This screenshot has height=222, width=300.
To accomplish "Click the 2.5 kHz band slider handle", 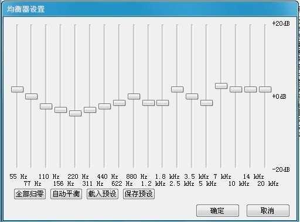I will [x=177, y=89].
